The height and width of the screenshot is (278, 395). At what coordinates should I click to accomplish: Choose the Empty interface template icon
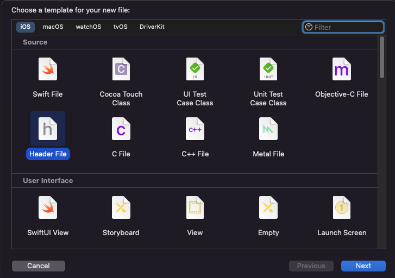pyautogui.click(x=268, y=207)
